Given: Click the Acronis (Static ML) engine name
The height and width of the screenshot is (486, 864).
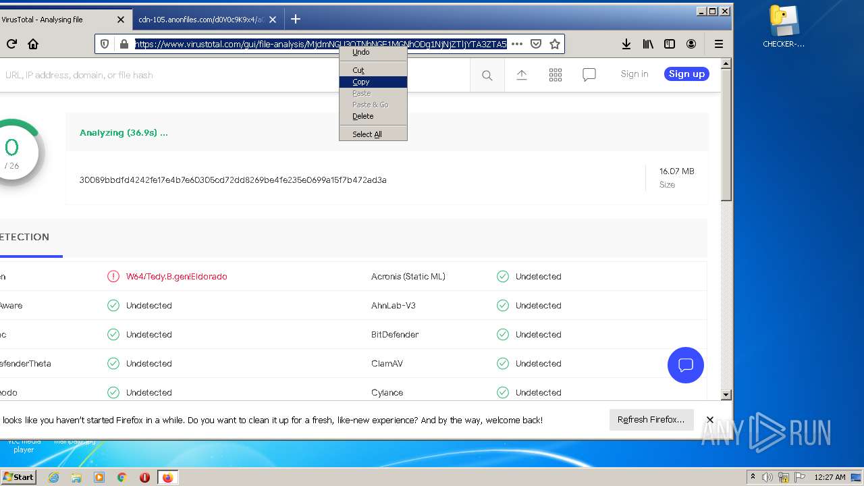Looking at the screenshot, I should point(408,277).
